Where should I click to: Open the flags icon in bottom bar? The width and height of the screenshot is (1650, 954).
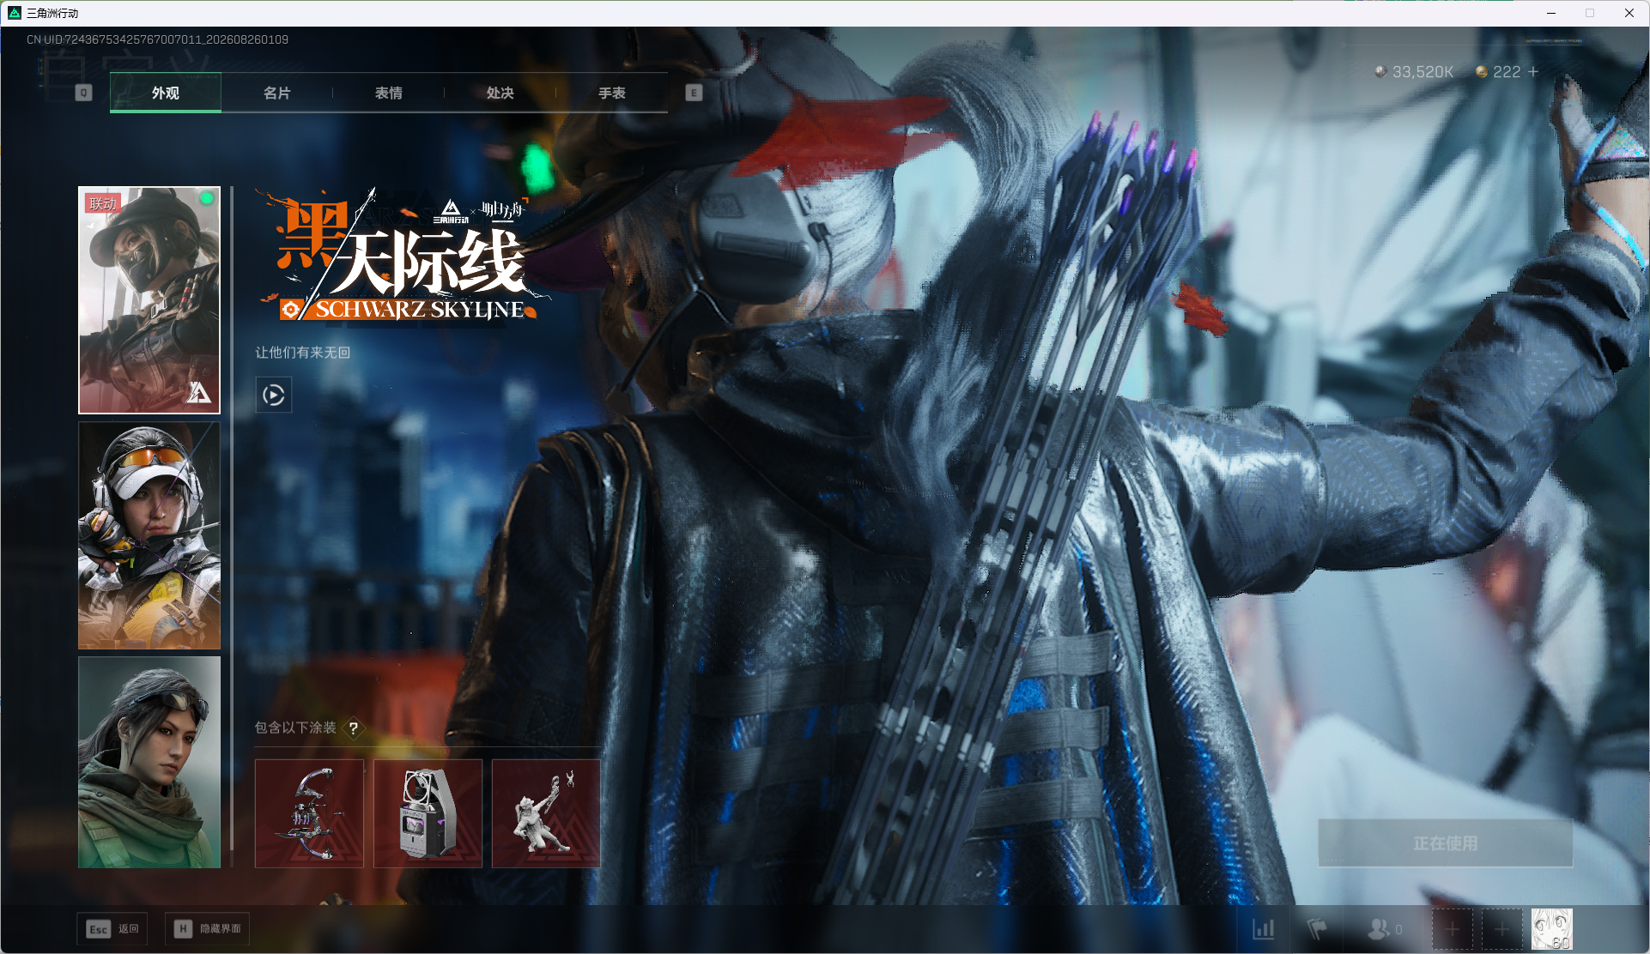[1316, 929]
